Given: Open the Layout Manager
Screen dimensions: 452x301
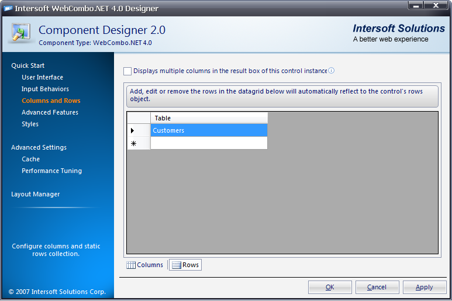Looking at the screenshot, I should [x=35, y=194].
